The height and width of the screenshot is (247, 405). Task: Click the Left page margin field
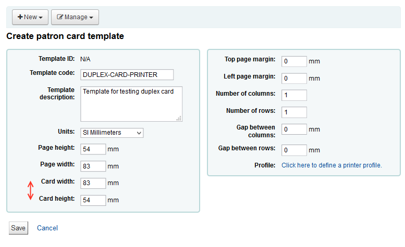tap(294, 78)
